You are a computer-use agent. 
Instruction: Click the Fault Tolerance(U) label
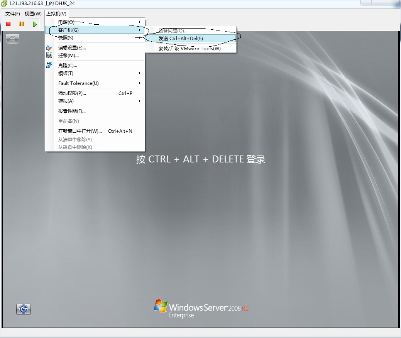click(x=78, y=83)
